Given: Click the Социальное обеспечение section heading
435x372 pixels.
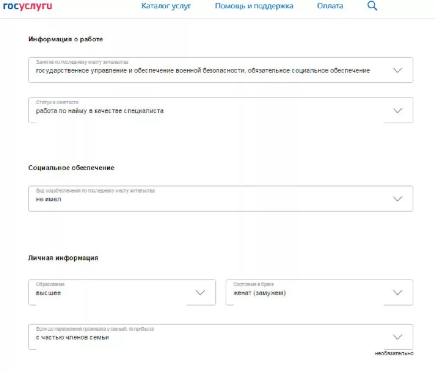Looking at the screenshot, I should tap(71, 168).
